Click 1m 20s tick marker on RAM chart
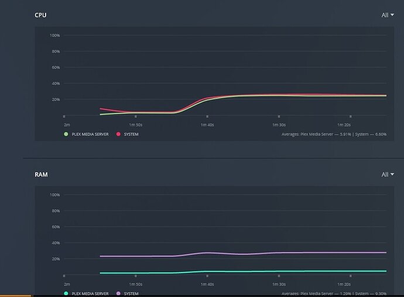Image resolution: width=404 pixels, height=297 pixels. point(350,276)
